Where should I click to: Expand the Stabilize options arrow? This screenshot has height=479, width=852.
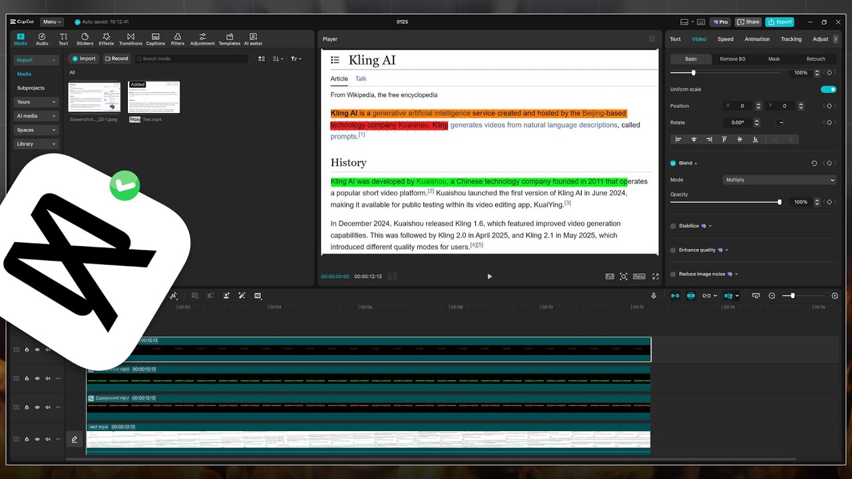click(x=710, y=226)
